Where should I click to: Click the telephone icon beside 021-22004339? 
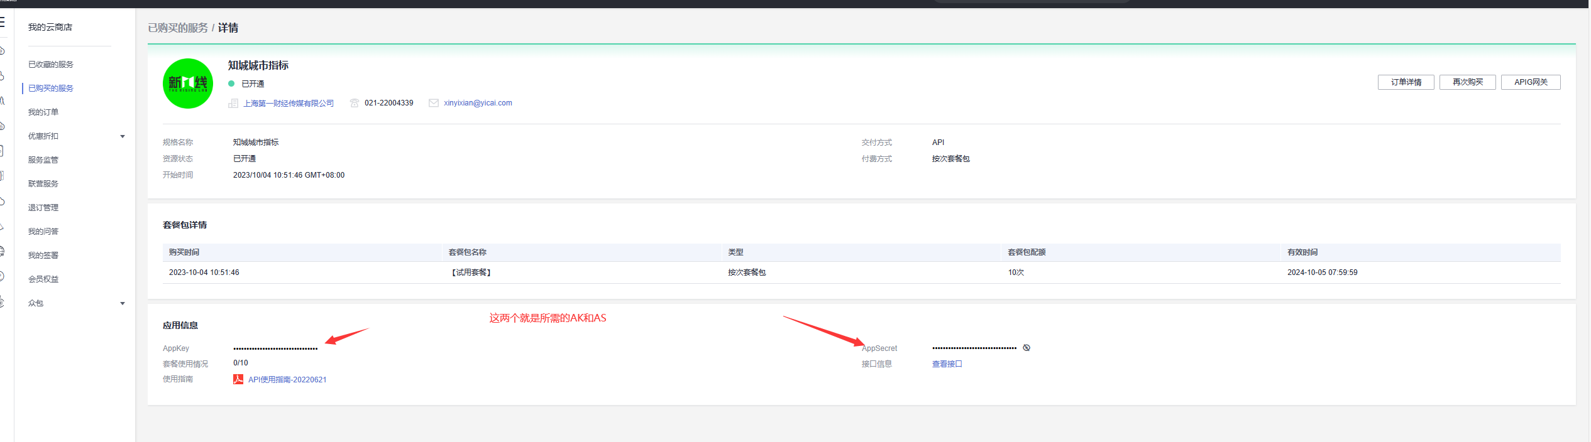click(355, 103)
